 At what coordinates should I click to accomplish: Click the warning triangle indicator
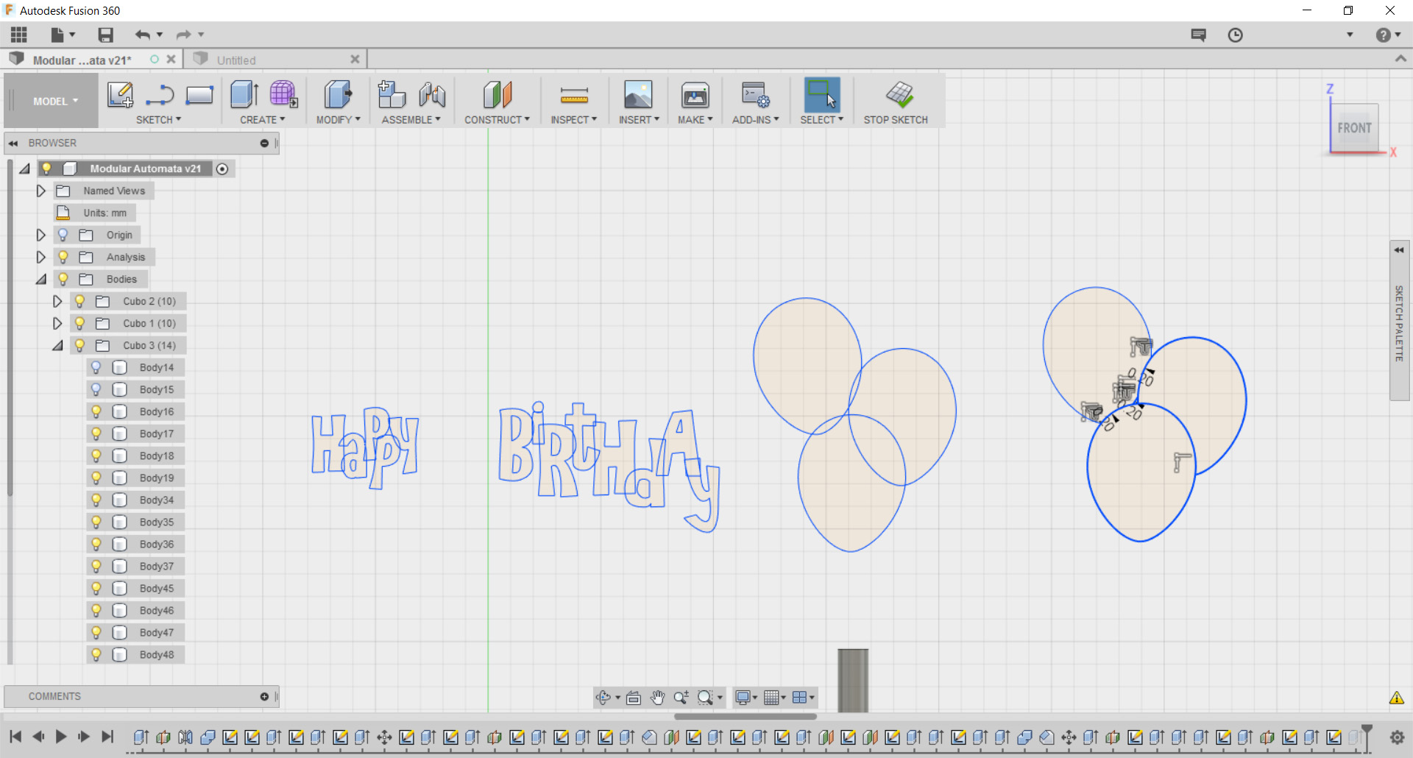coord(1397,698)
